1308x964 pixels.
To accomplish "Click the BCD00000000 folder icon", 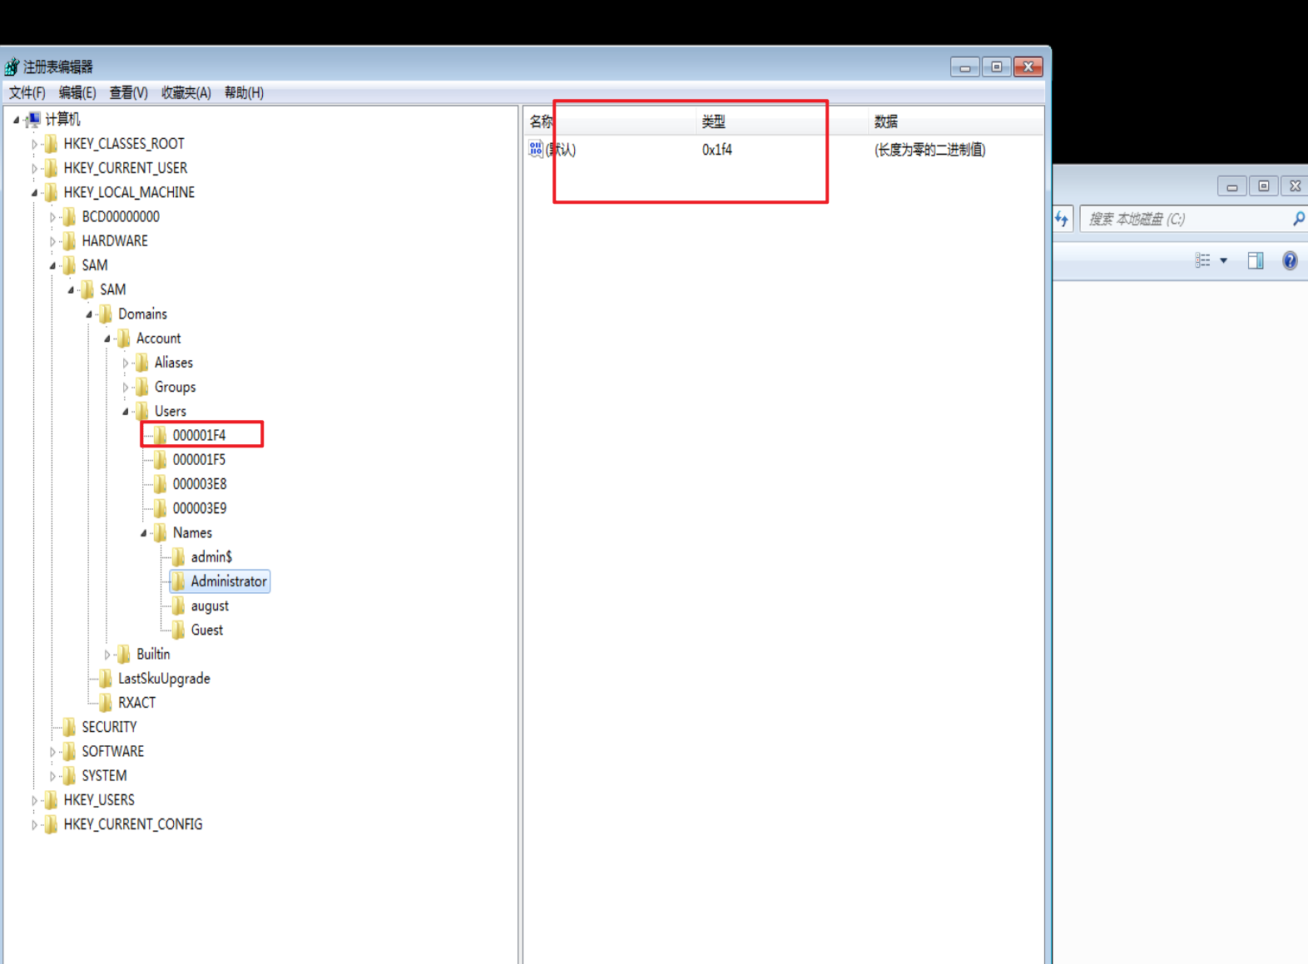I will tap(70, 216).
